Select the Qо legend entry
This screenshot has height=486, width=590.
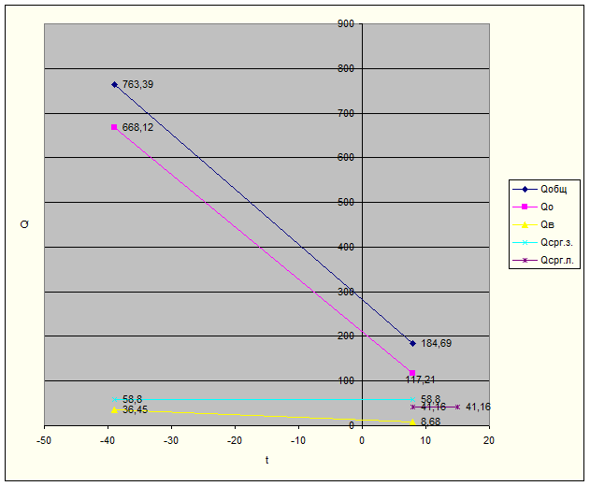point(547,207)
